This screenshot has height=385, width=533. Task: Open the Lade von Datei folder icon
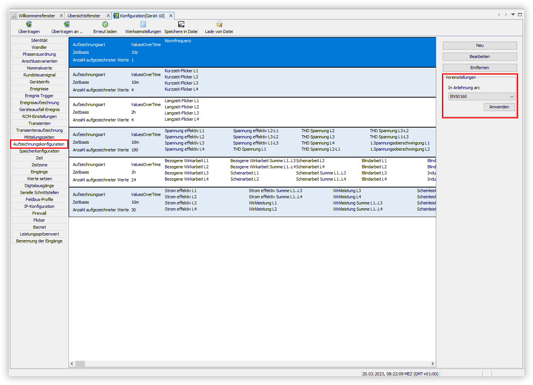(x=219, y=25)
